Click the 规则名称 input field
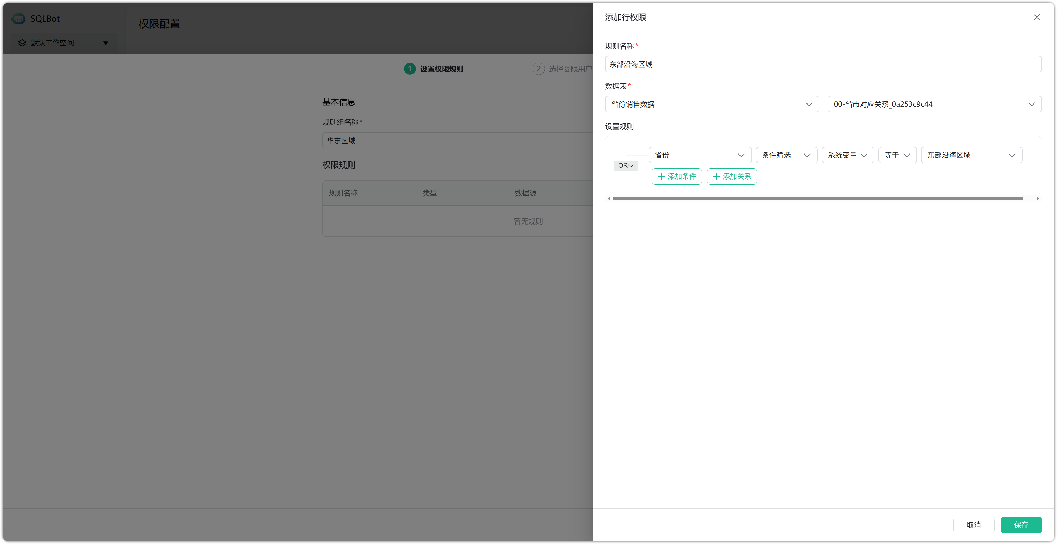 pyautogui.click(x=823, y=64)
